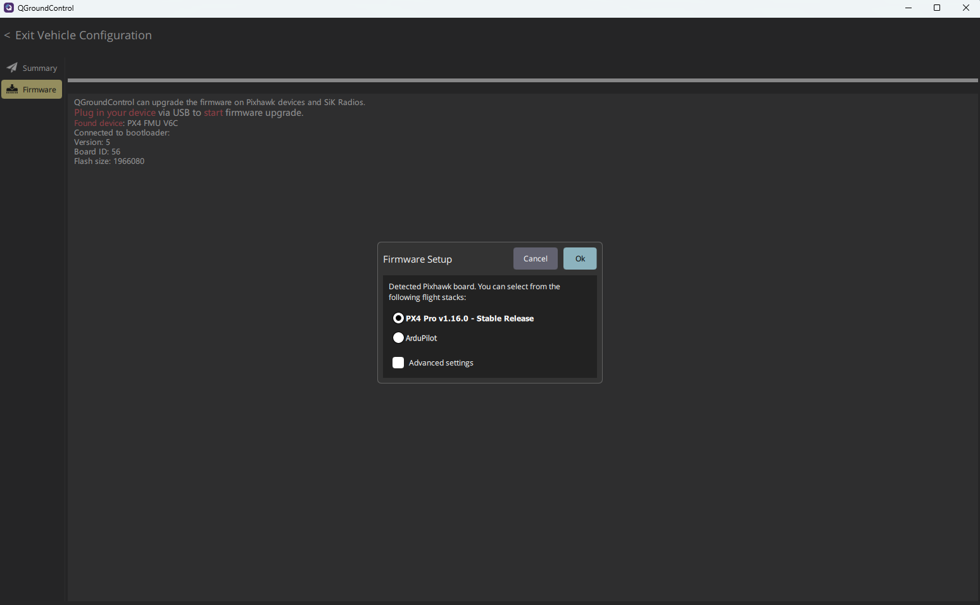Click the Firmware download icon in sidebar

12,89
